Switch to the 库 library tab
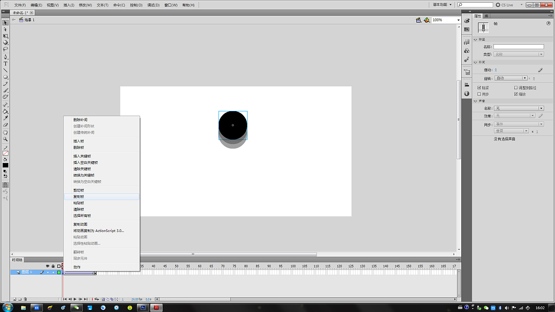Screen dimensions: 555x312 point(486,16)
